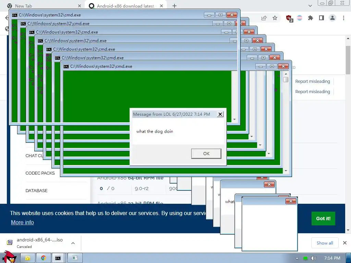Open a new Chrome tab
351x263 pixels.
pos(174,6)
